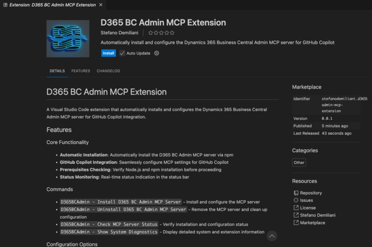
Task: Open the Other category tag
Action: [299, 163]
